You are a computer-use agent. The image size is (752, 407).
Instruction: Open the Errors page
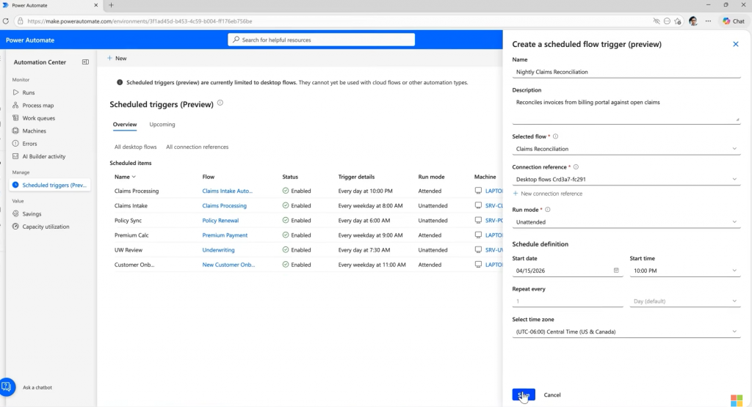[29, 144]
